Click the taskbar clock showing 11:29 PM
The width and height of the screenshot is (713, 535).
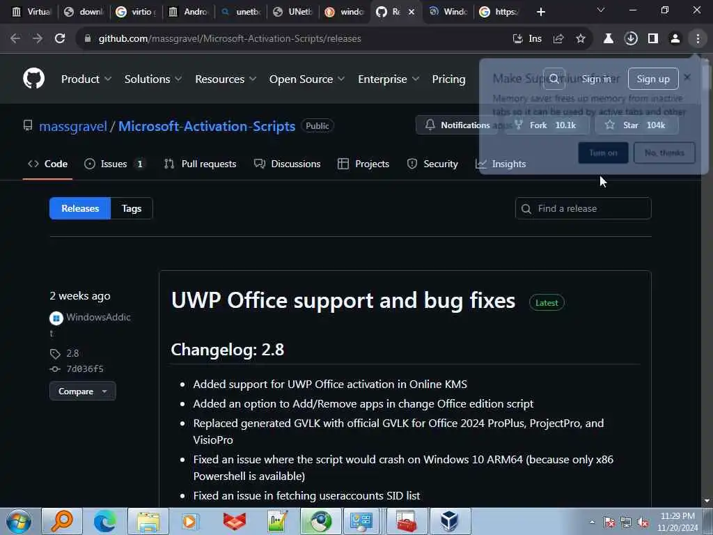pyautogui.click(x=677, y=522)
